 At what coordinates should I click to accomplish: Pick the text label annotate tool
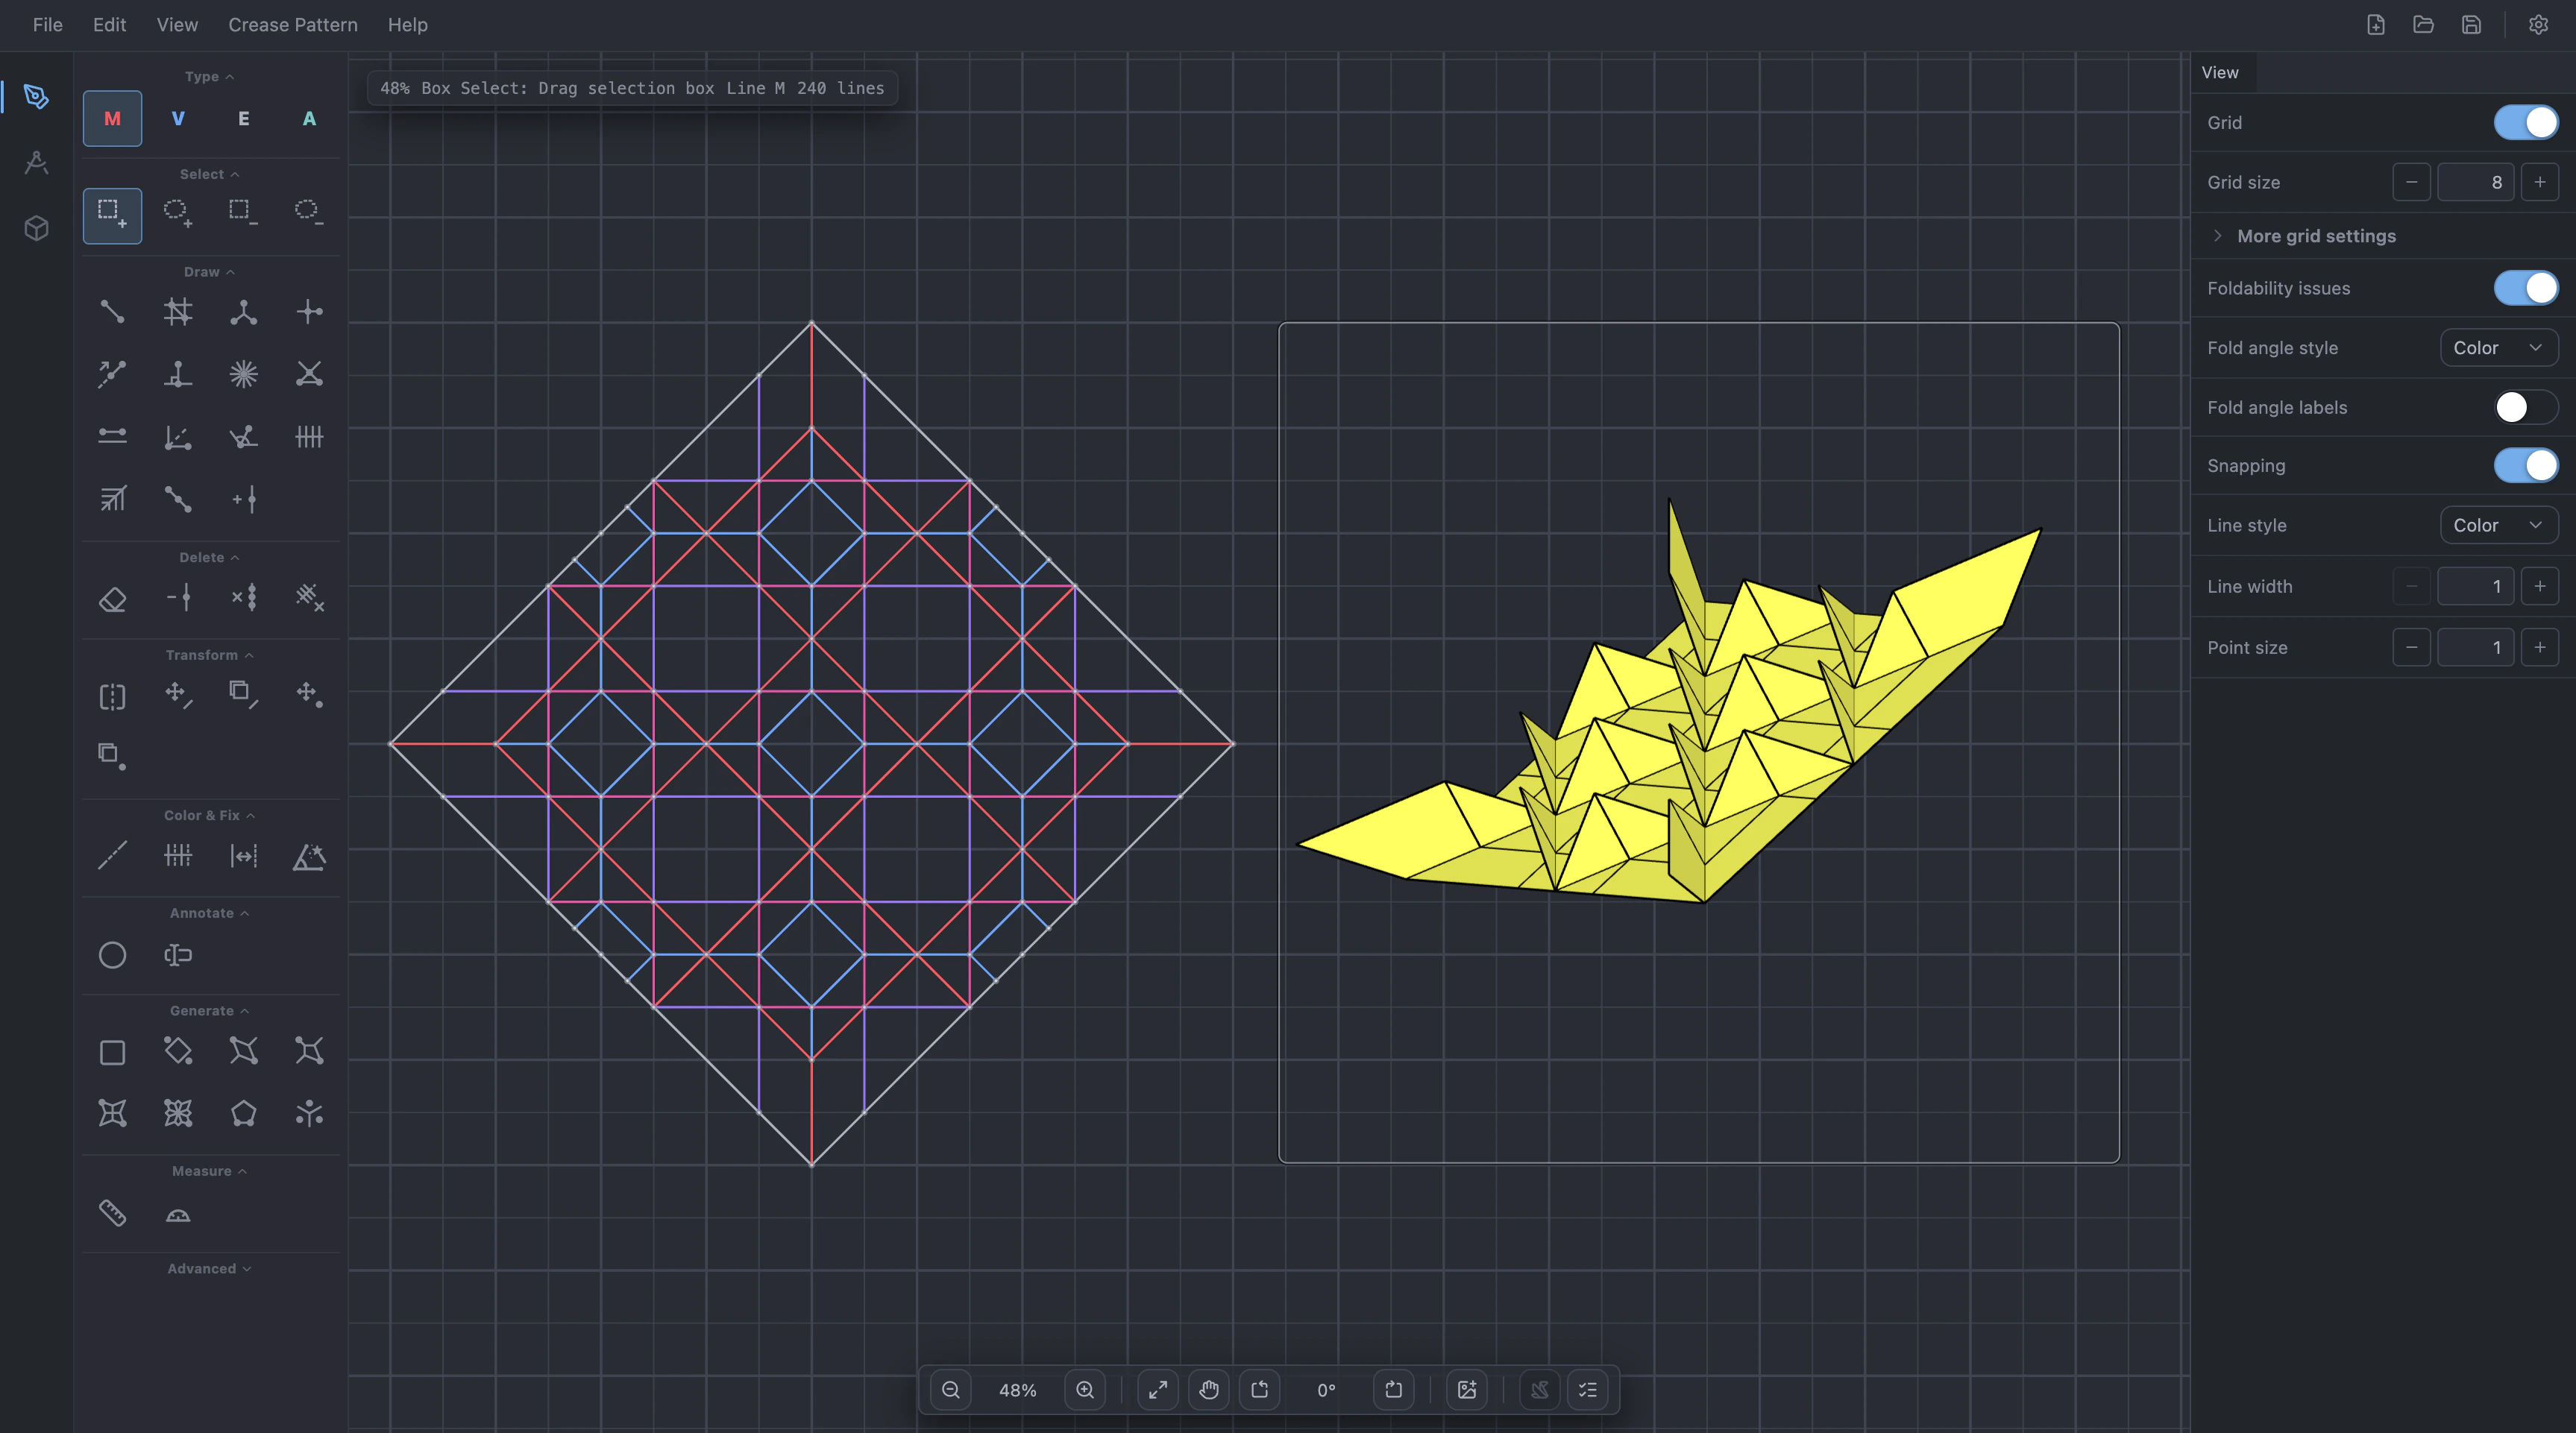[x=178, y=955]
